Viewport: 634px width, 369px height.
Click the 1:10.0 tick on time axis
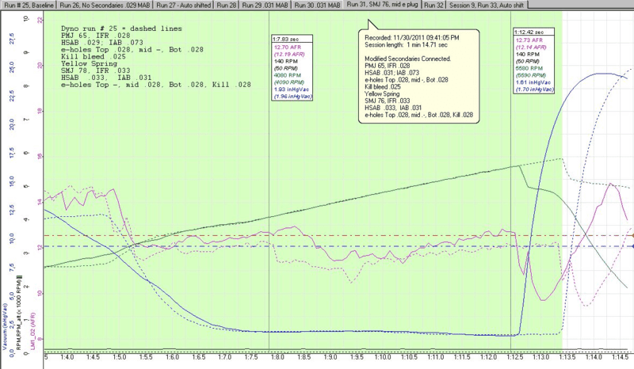pyautogui.click(x=380, y=359)
